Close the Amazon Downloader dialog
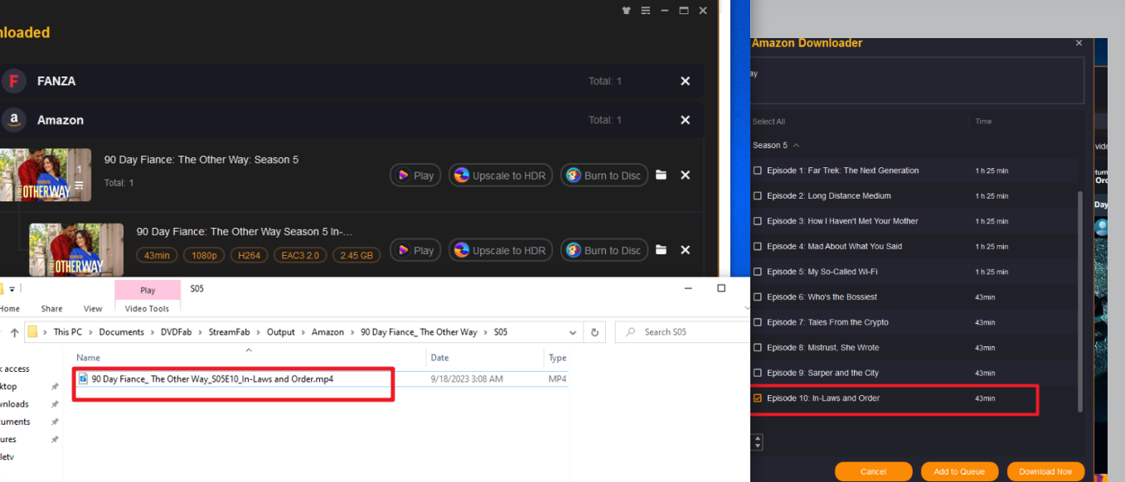Screen dimensions: 1125x482 coord(1079,43)
